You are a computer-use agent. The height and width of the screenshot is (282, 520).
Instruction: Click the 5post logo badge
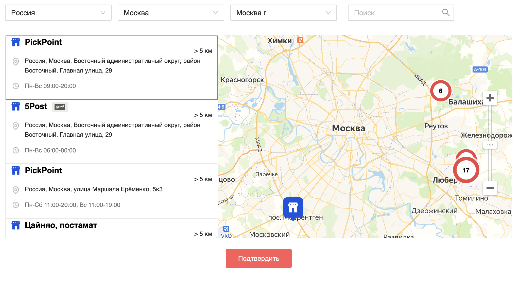click(x=60, y=107)
